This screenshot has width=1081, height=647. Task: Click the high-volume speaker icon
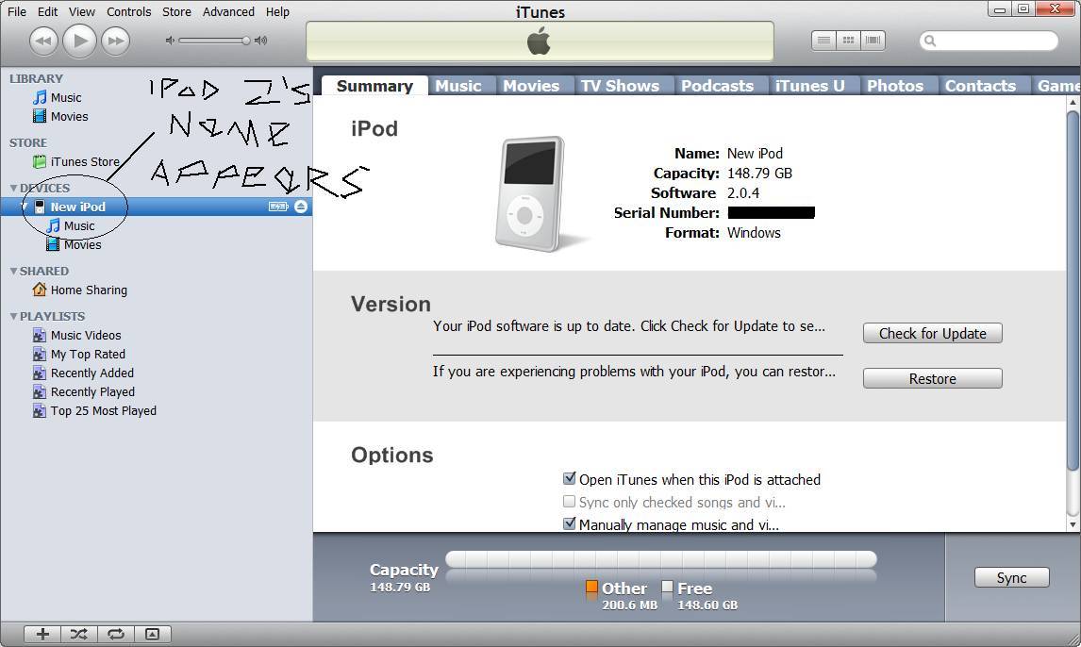(x=260, y=41)
